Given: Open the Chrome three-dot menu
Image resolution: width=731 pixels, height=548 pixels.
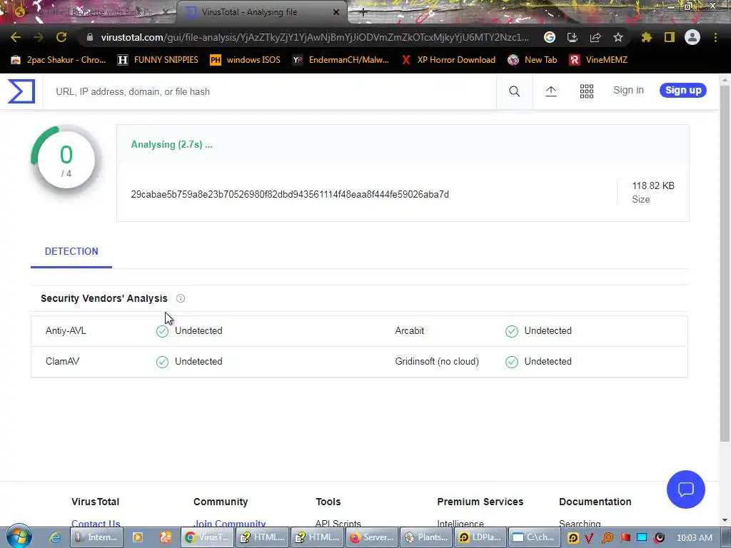Looking at the screenshot, I should 715,37.
